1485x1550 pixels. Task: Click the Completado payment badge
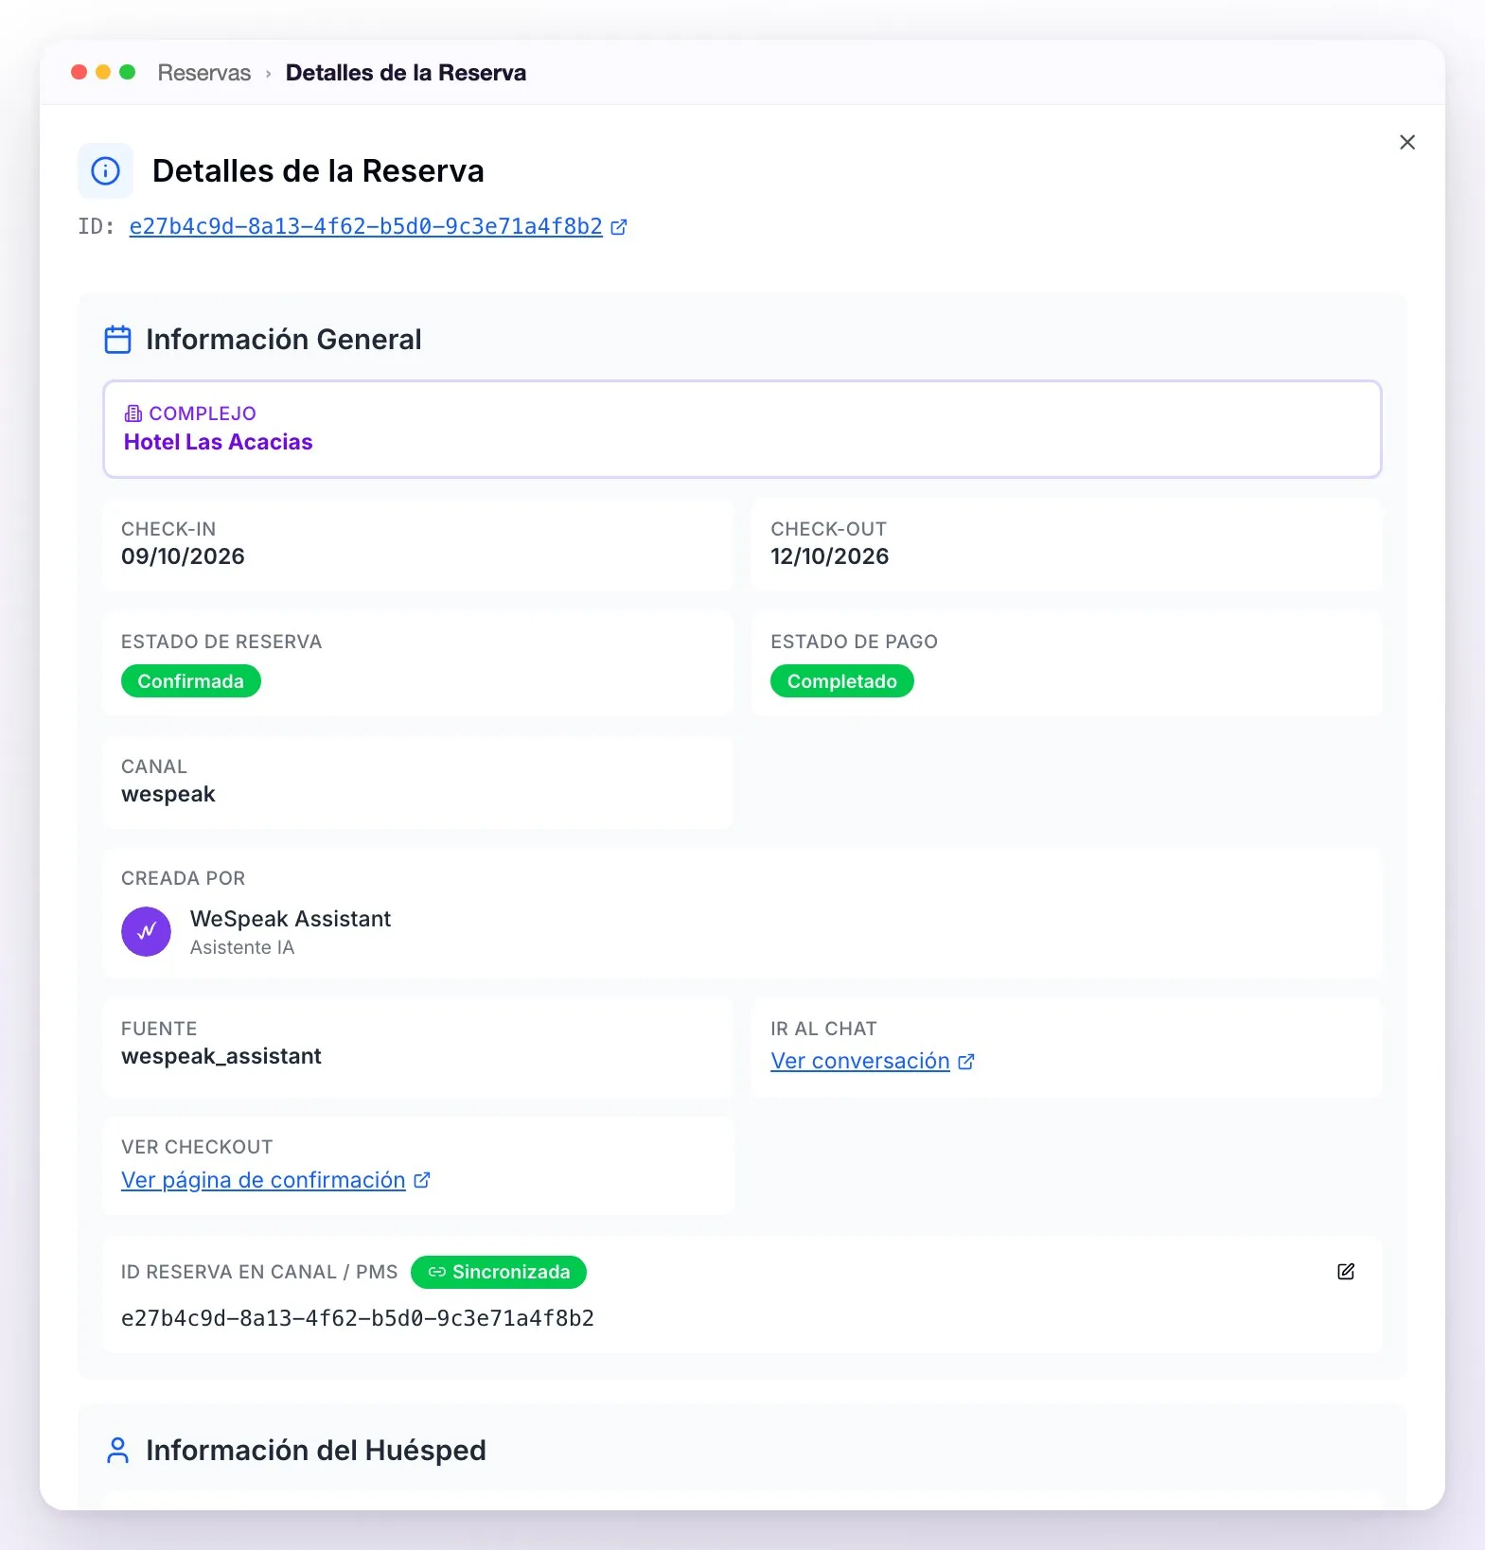click(841, 681)
